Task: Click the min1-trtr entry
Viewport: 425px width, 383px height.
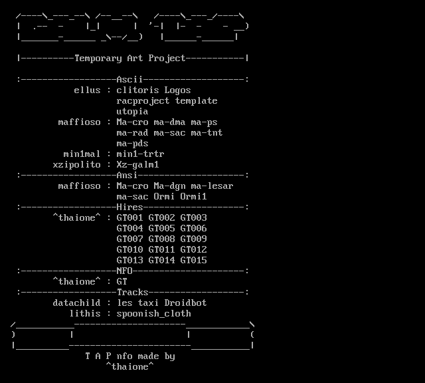Action: tap(140, 154)
